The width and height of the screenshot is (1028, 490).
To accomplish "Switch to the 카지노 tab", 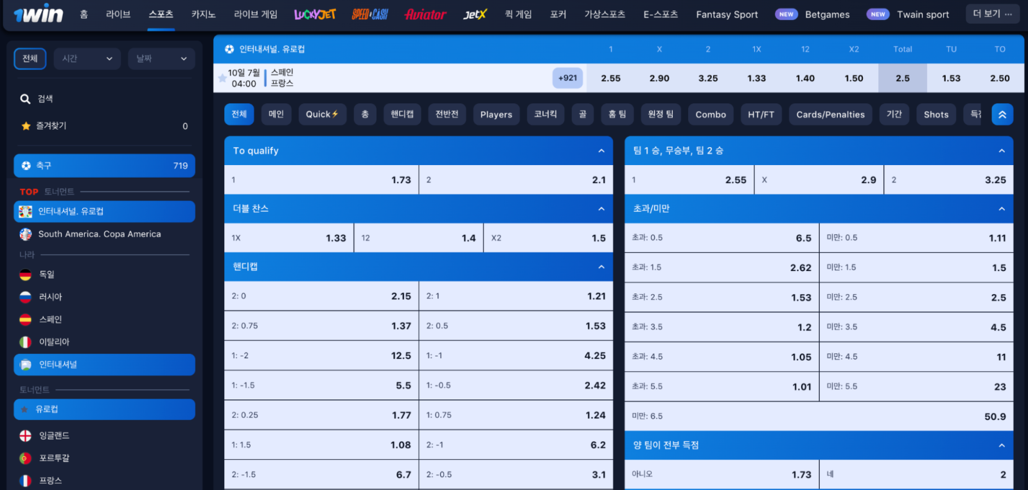I will pyautogui.click(x=203, y=14).
